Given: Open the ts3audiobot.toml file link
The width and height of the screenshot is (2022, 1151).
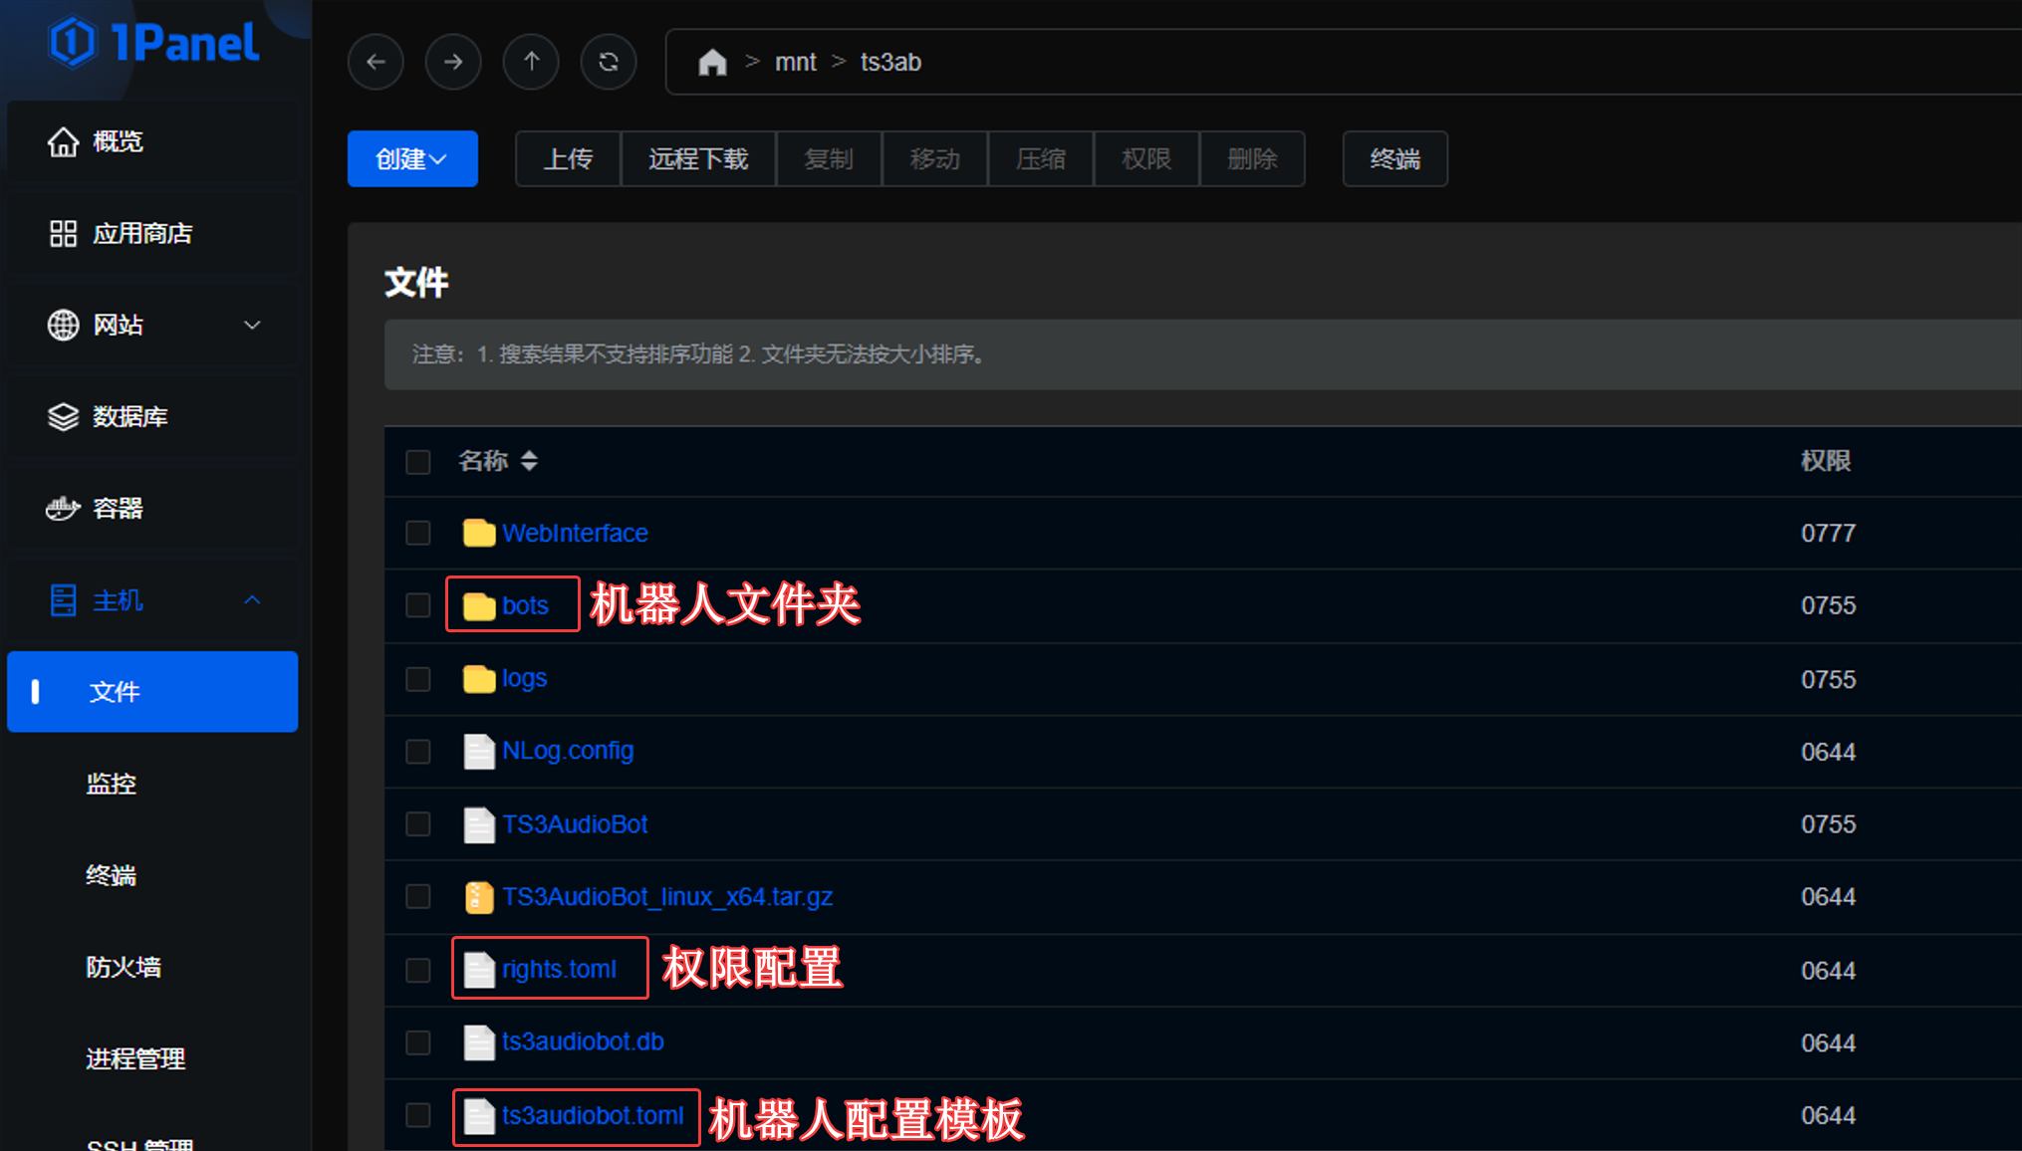Looking at the screenshot, I should coord(593,1115).
